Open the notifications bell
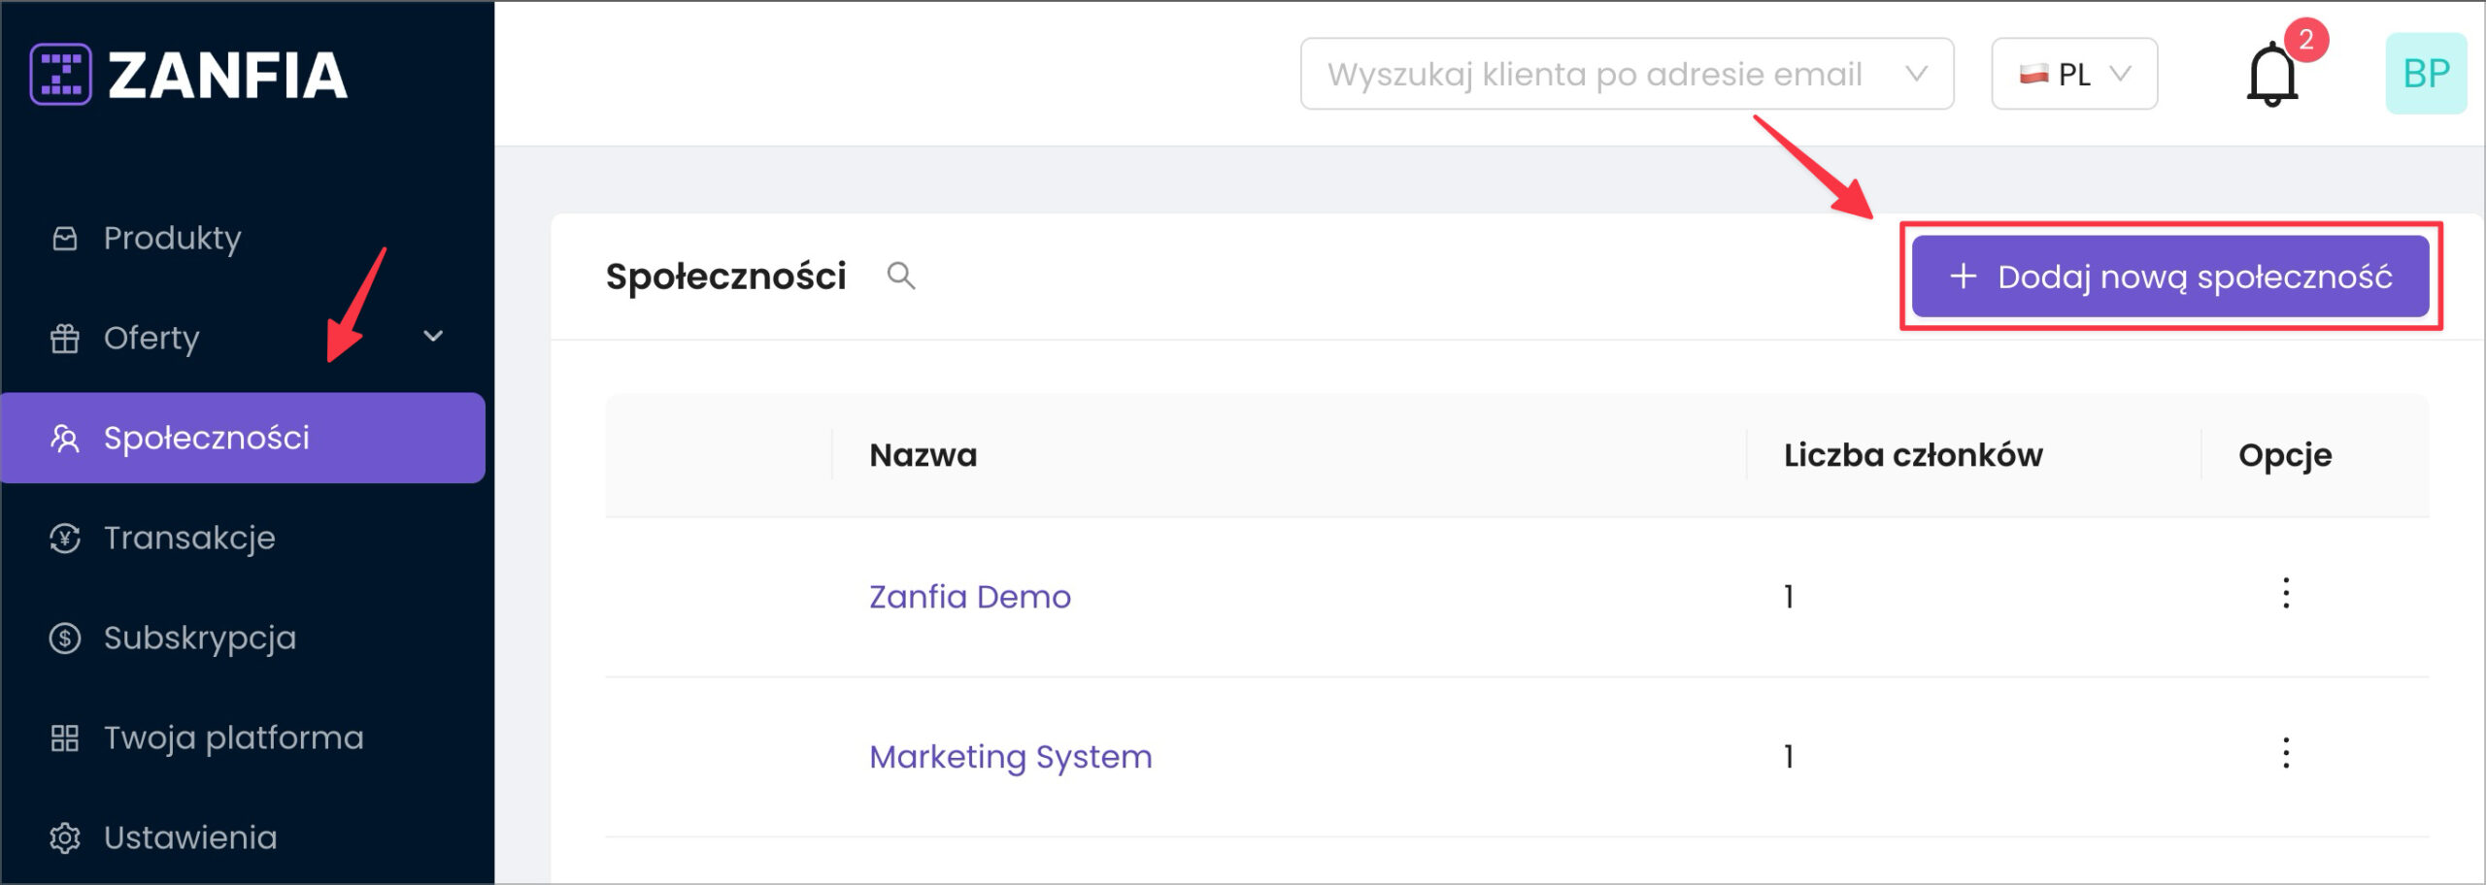The image size is (2486, 885). (x=2271, y=75)
